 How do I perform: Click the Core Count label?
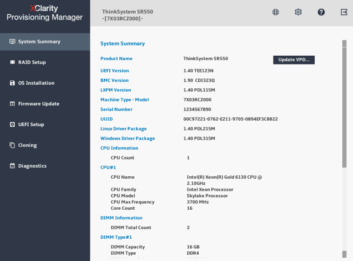pos(123,208)
